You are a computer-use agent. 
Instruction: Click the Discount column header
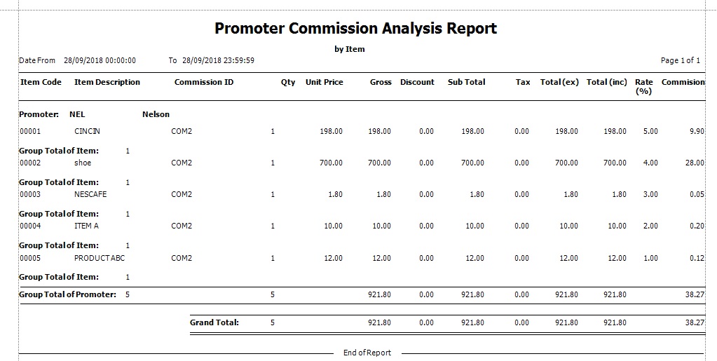tap(417, 82)
